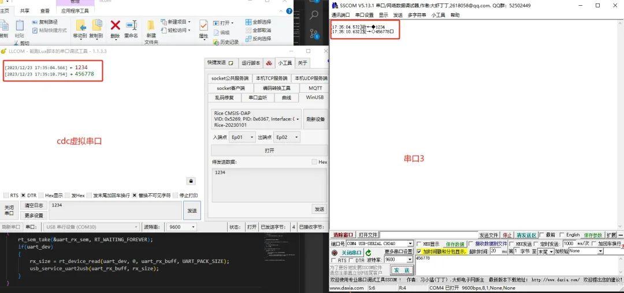Toggle 替换不可见字符 checkbox in LLCOM
Screen dimensions: 624x293
pyautogui.click(x=135, y=196)
